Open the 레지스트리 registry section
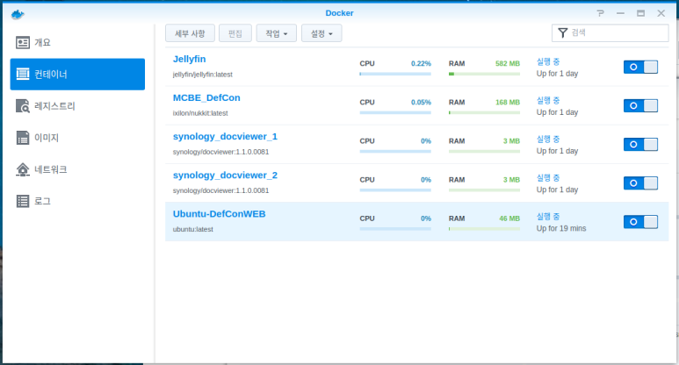This screenshot has width=679, height=365. click(x=77, y=106)
